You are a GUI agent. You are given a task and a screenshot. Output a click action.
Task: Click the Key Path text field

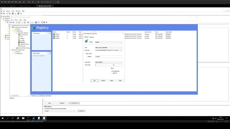pyautogui.click(x=107, y=50)
